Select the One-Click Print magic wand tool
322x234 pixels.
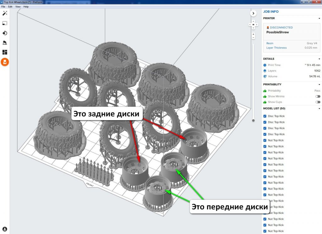5,13
